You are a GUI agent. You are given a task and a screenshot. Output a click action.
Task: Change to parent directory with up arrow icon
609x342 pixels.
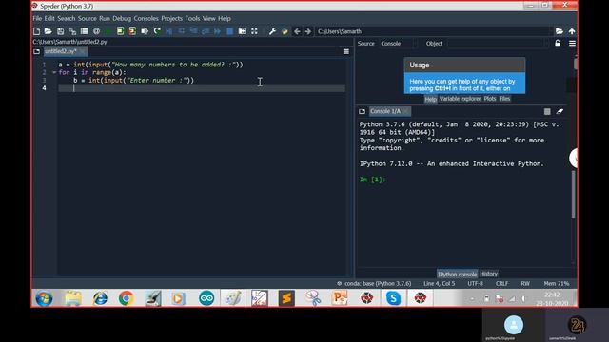(x=572, y=31)
